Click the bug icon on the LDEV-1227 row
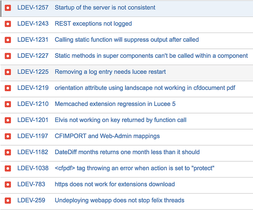253x211 pixels. pyautogui.click(x=8, y=56)
